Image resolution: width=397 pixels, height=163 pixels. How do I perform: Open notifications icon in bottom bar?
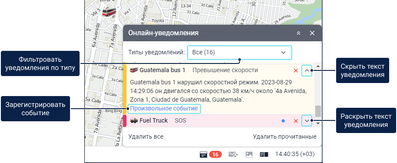(x=204, y=154)
